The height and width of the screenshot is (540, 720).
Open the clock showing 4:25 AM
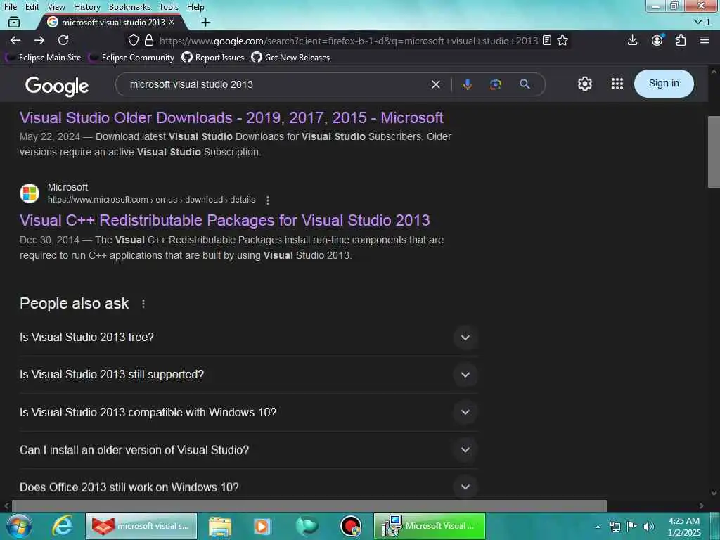point(684,527)
